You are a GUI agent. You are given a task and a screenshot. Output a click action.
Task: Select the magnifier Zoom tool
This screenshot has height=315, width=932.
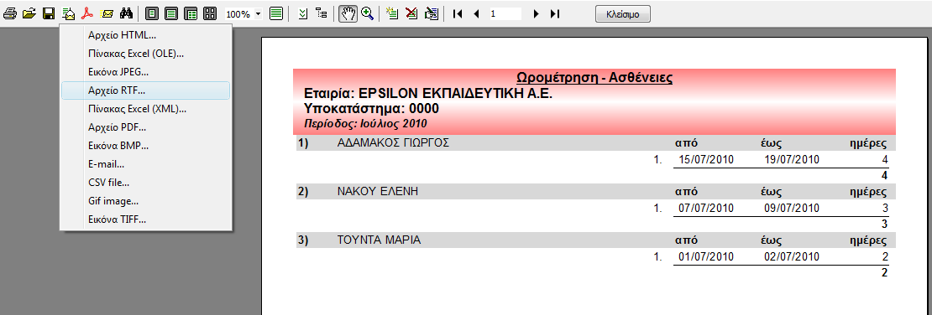(367, 13)
